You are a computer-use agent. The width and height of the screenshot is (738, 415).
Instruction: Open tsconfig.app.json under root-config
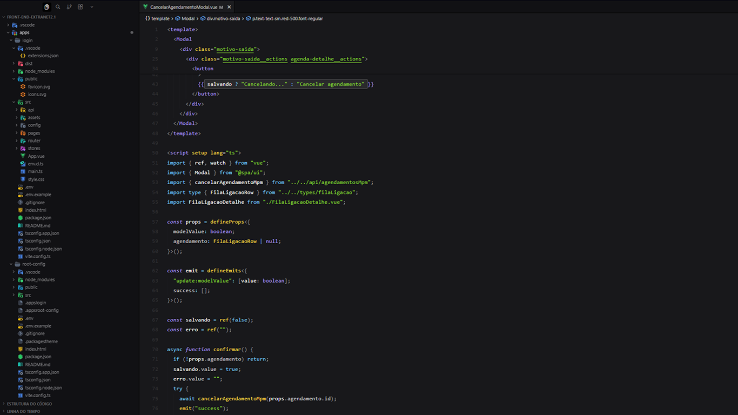click(42, 372)
